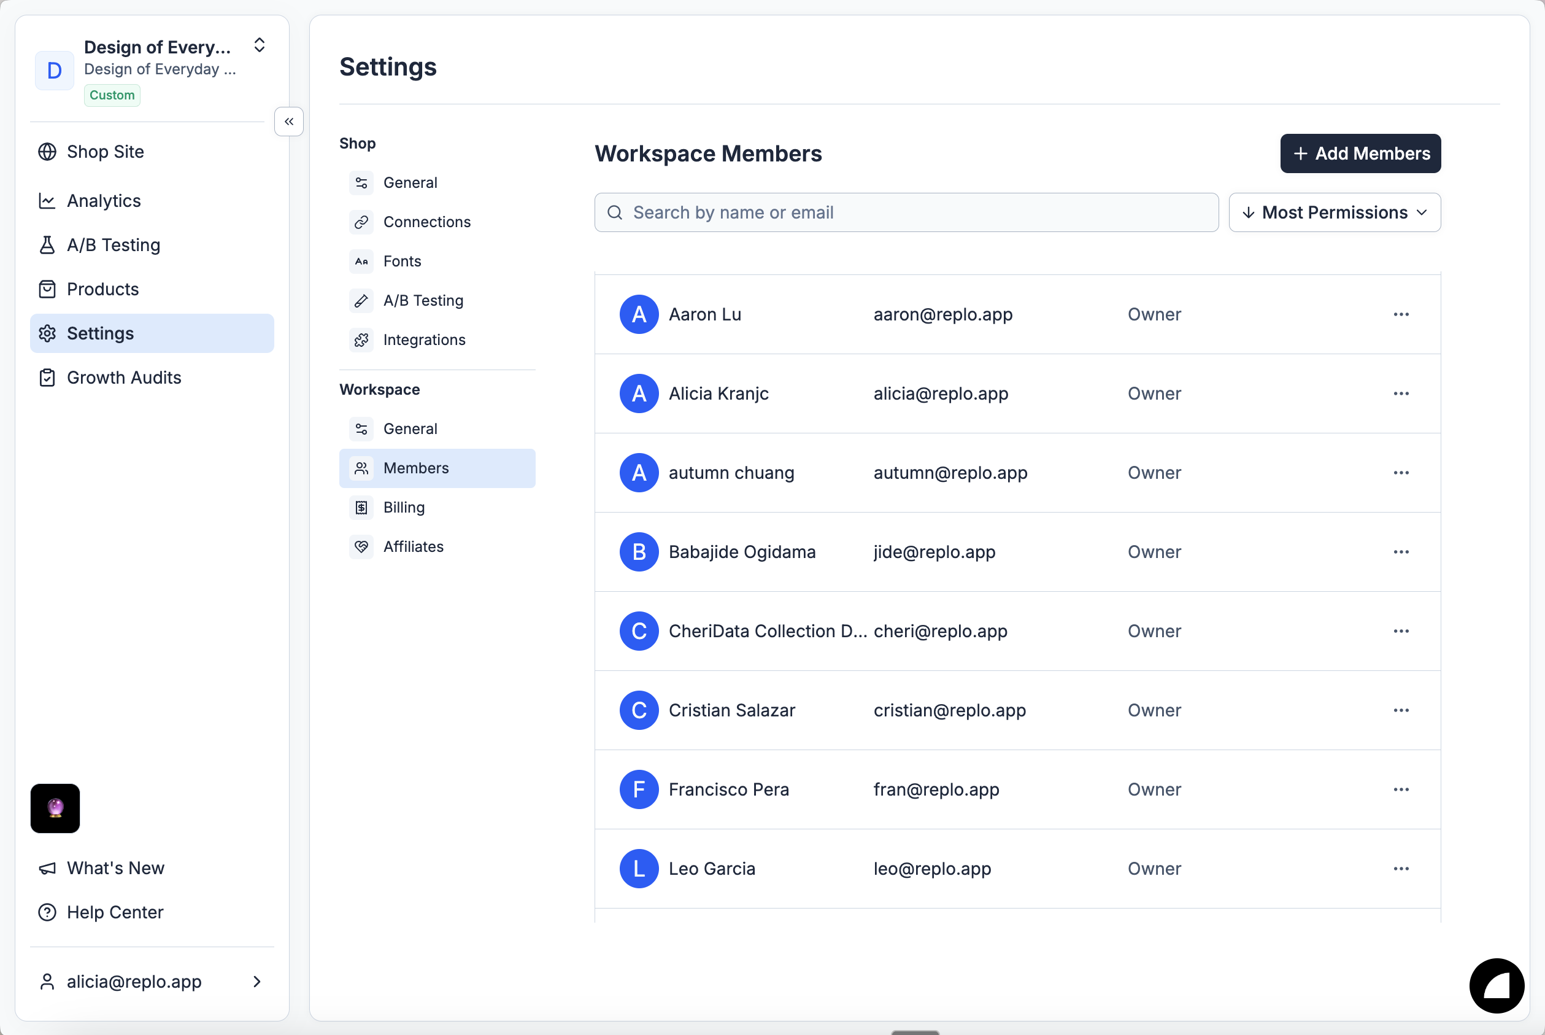Open options menu for Babajide Ogidama
1545x1035 pixels.
point(1401,552)
